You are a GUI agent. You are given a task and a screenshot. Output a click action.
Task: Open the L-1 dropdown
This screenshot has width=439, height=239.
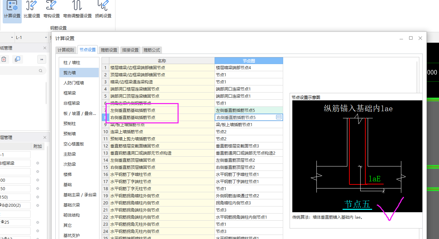tap(46, 37)
